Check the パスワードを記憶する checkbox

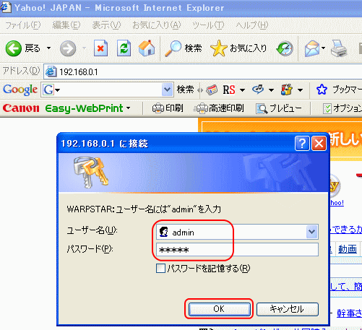click(x=160, y=268)
